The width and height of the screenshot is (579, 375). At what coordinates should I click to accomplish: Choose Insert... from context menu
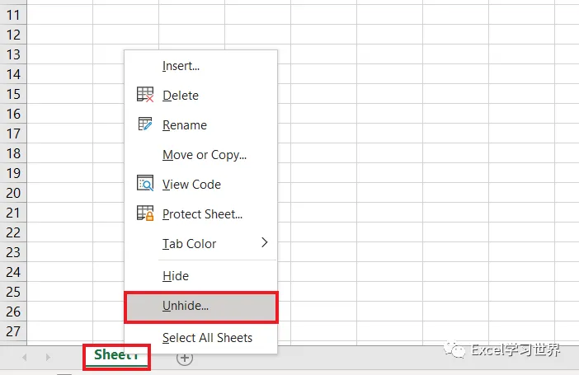(x=181, y=66)
